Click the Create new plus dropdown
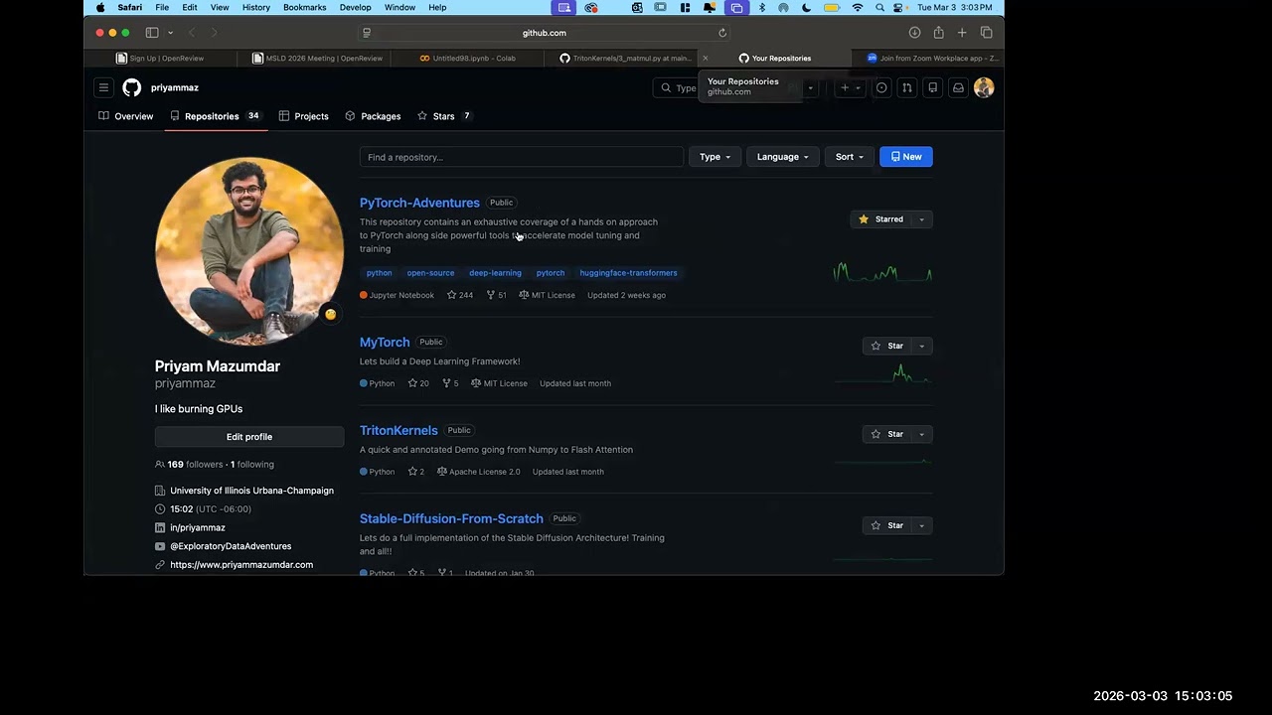Viewport: 1272px width, 715px height. 851,87
